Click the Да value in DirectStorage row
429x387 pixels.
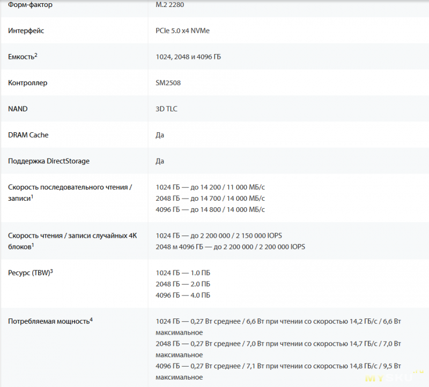pos(160,161)
